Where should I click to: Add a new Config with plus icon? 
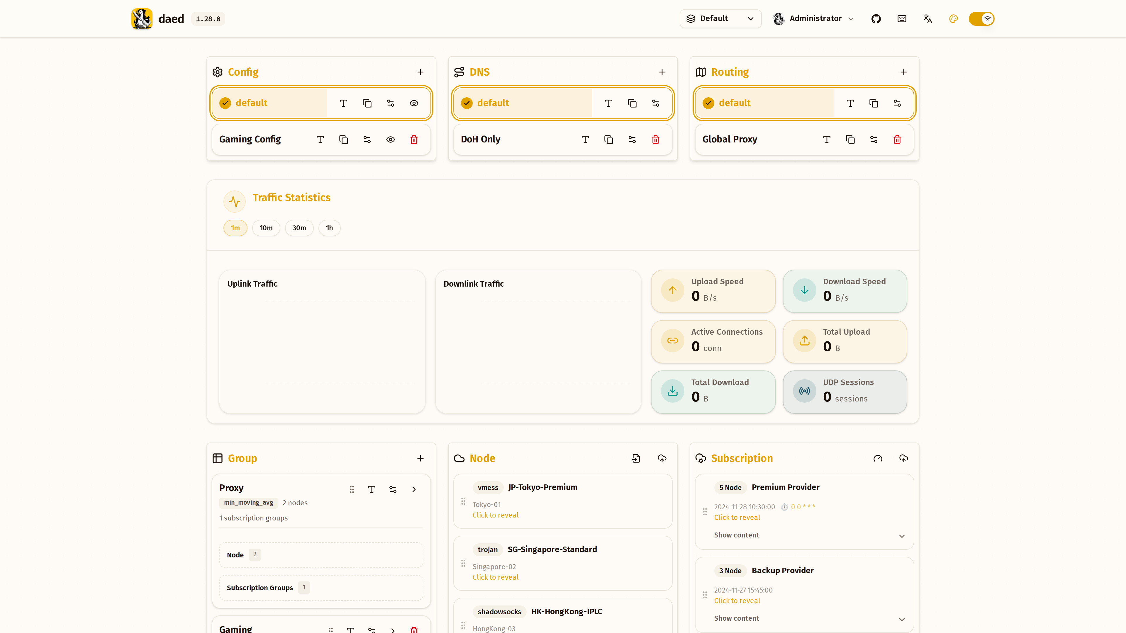tap(420, 72)
